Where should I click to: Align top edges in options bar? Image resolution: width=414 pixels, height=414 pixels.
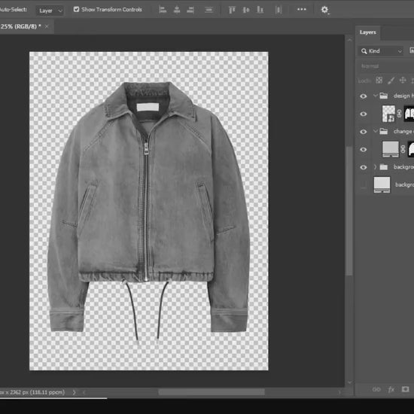[x=232, y=10]
